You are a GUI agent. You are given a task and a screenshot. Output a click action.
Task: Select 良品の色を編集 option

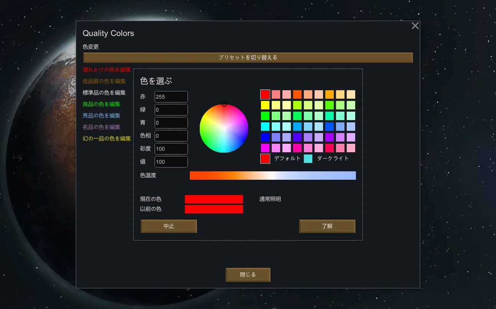pyautogui.click(x=101, y=104)
